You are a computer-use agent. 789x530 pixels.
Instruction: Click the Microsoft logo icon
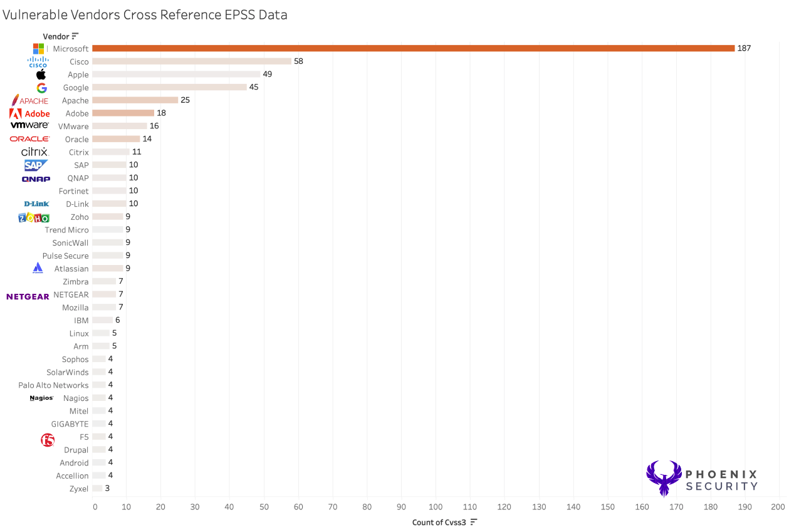(38, 48)
